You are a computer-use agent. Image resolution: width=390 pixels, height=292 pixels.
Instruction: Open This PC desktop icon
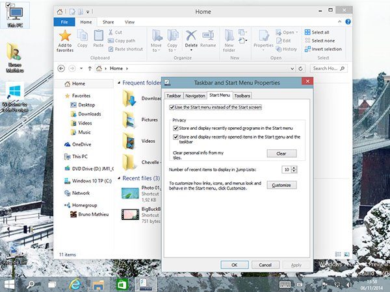15,16
